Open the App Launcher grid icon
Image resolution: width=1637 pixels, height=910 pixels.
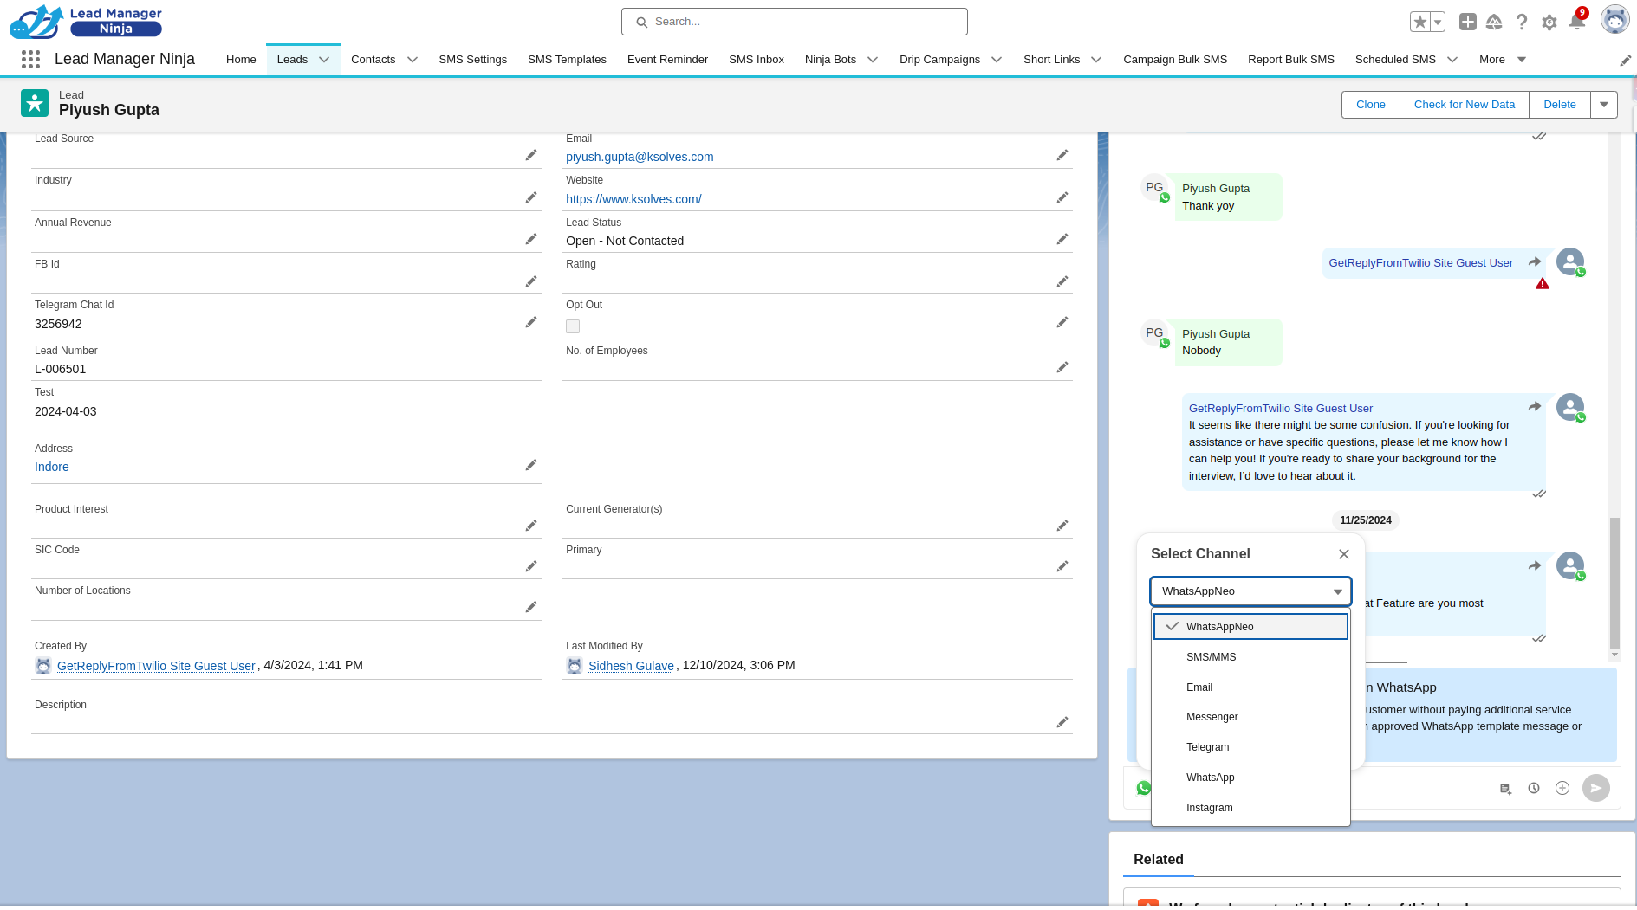pos(30,59)
